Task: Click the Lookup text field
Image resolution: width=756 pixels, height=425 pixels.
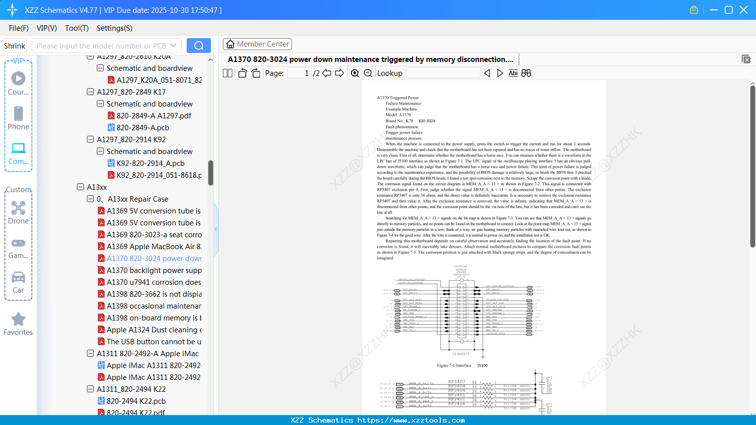Action: 443,73
